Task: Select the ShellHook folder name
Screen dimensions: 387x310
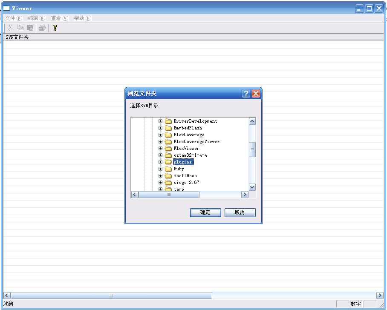Action: (185, 175)
